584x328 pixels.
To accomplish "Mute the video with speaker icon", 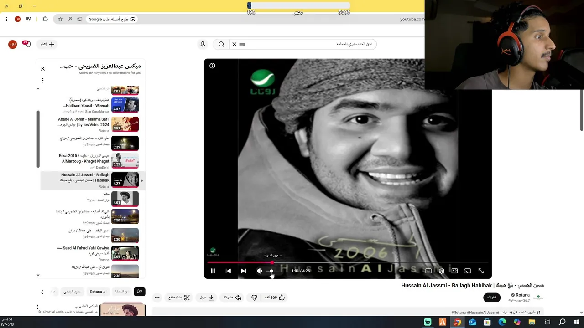I will click(259, 271).
